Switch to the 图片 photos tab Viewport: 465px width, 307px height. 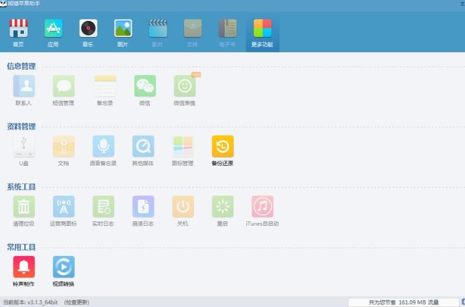[123, 33]
